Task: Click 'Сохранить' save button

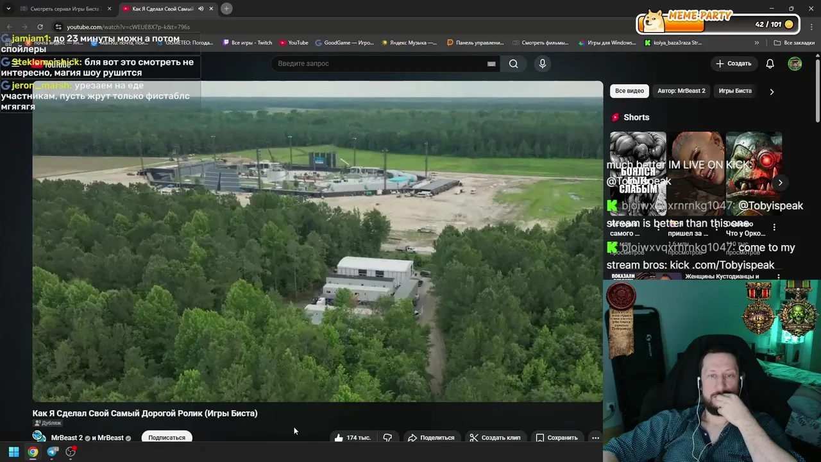Action: 557,438
